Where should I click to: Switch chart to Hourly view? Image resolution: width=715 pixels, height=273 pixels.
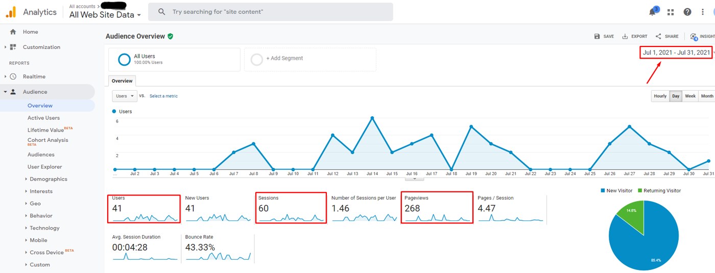tap(660, 96)
